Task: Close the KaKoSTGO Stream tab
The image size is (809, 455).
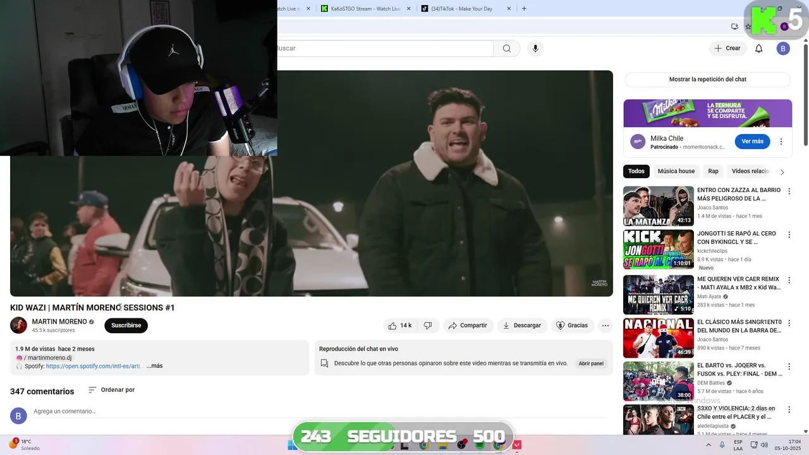Action: [x=408, y=9]
